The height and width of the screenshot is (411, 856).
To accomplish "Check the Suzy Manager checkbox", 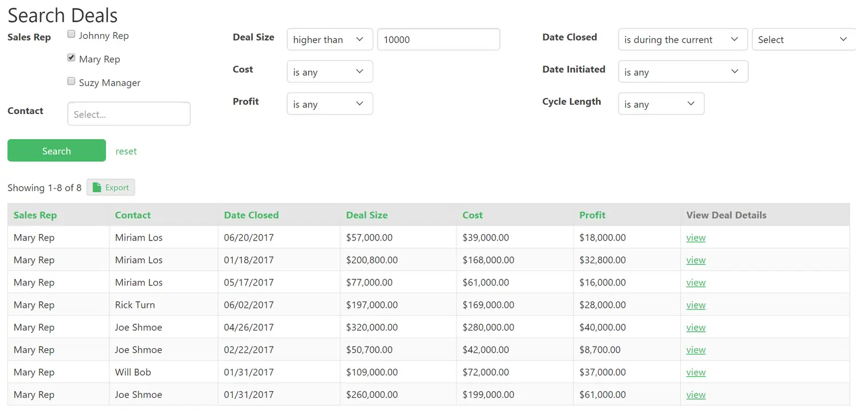I will [71, 81].
